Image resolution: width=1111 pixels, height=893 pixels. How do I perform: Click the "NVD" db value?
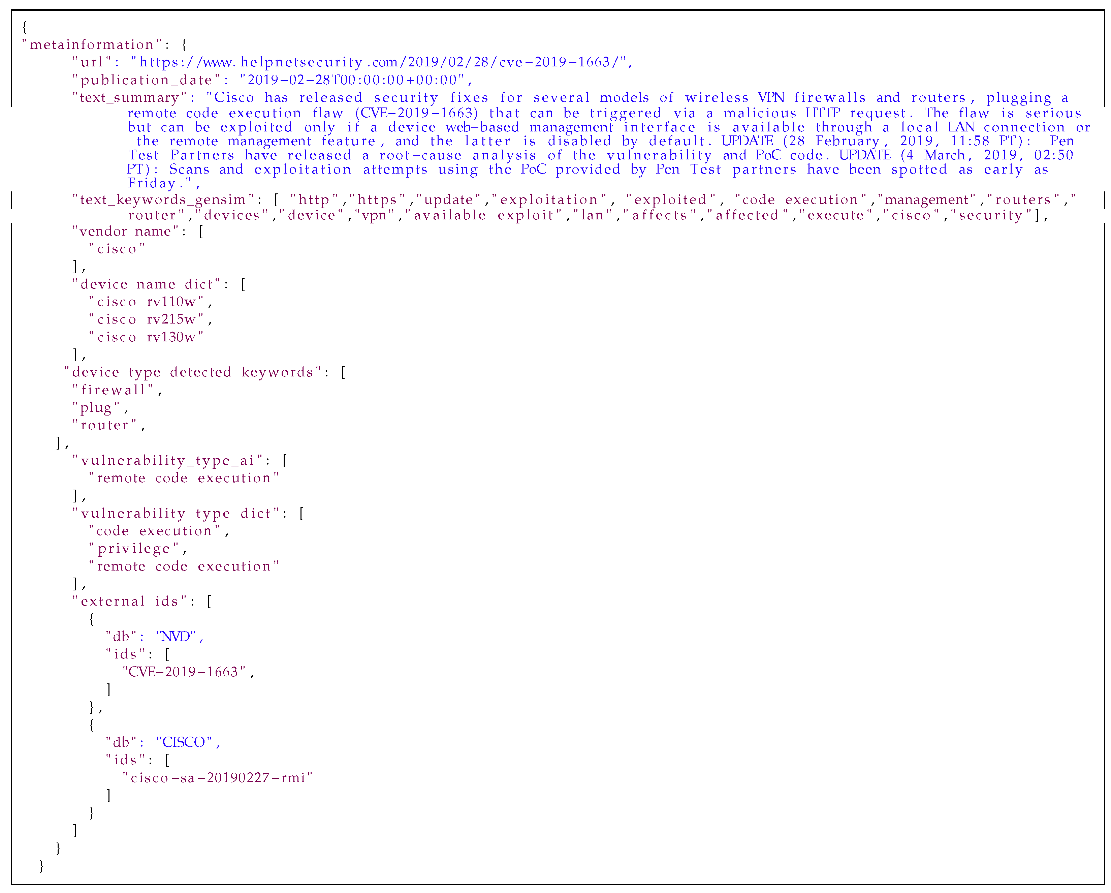[x=176, y=637]
